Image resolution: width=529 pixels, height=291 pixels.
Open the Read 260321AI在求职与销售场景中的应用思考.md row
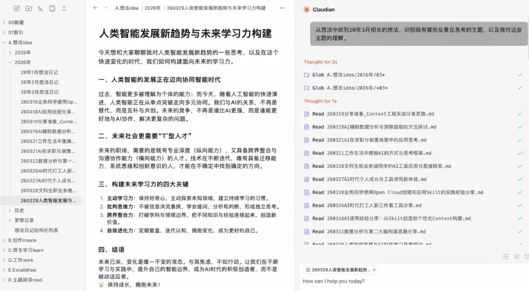coord(413,140)
